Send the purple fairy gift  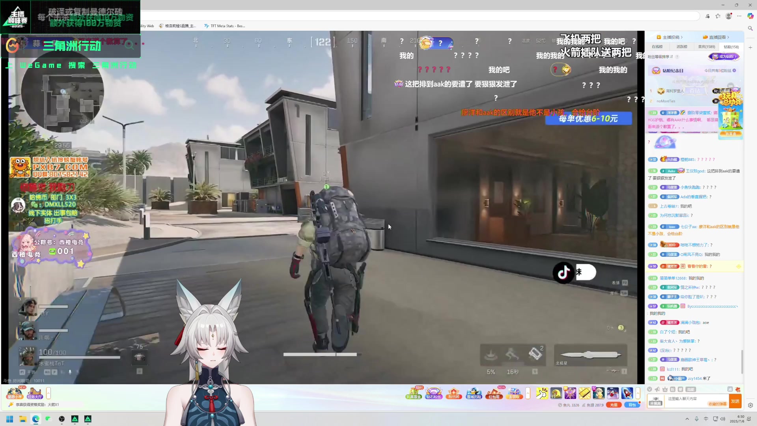click(x=570, y=393)
